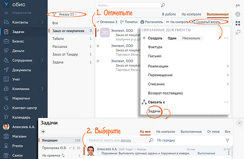Click the Контакт-центр headset icon
This screenshot has width=244, height=159.
pos(6,108)
